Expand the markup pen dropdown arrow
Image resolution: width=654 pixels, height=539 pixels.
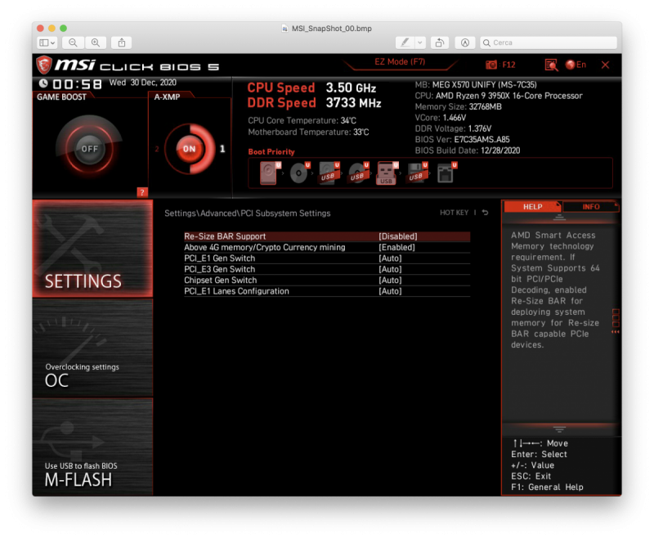point(420,43)
